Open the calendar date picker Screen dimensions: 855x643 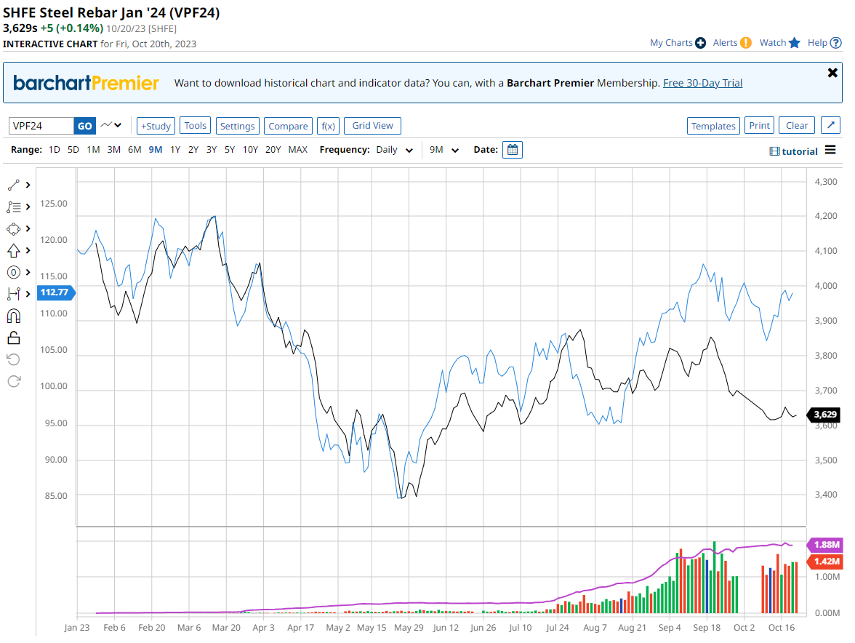[x=513, y=150]
